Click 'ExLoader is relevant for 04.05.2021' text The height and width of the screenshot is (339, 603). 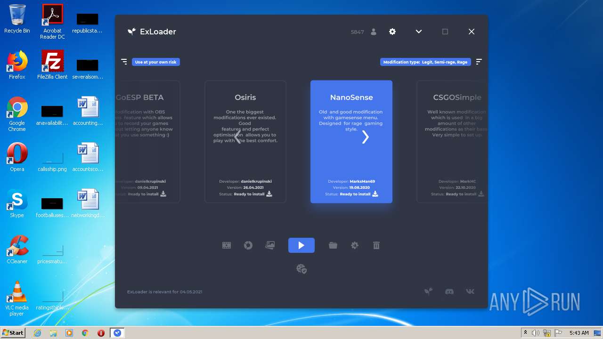coord(164,292)
